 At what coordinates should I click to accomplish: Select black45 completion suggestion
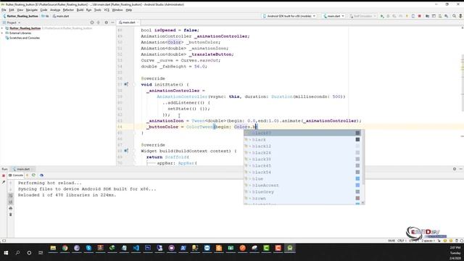click(x=302, y=166)
